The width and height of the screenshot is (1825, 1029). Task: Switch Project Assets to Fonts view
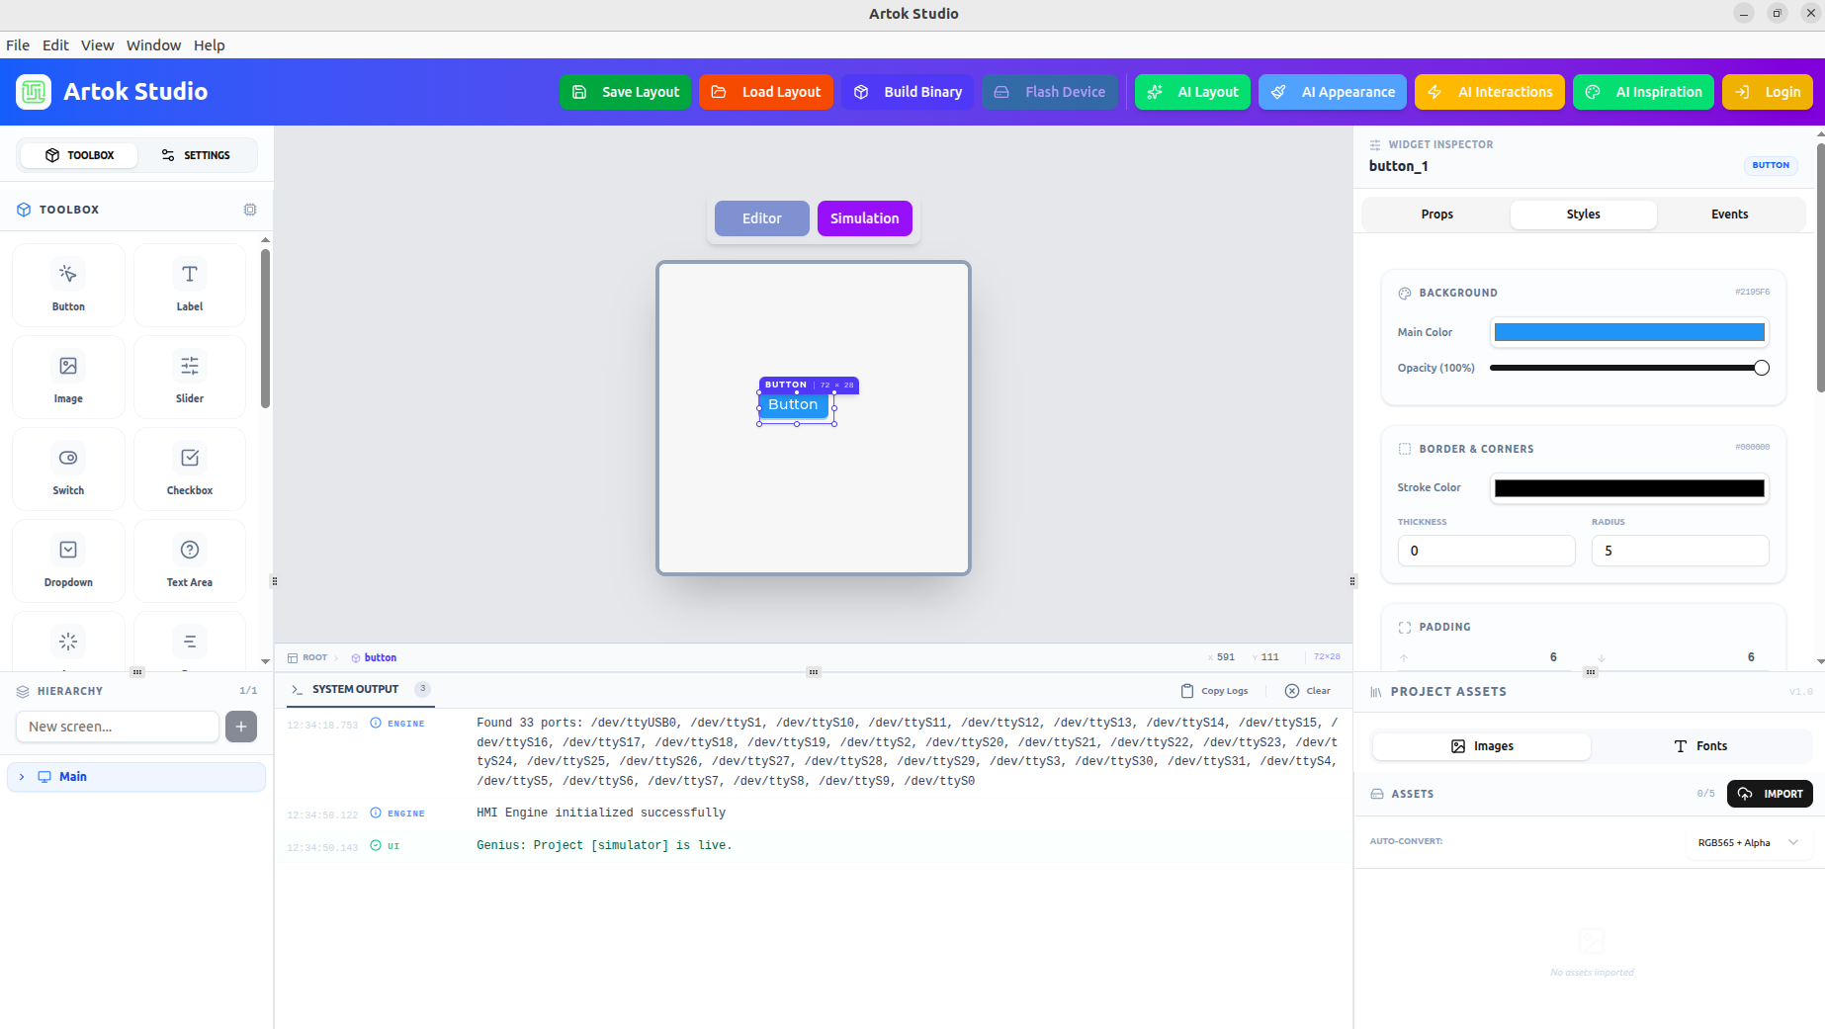1702,745
